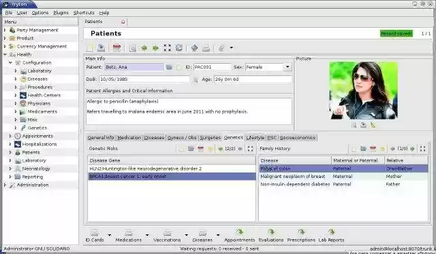The width and height of the screenshot is (436, 254).
Task: Open dropdown arrow next to ID Cards
Action: [109, 235]
